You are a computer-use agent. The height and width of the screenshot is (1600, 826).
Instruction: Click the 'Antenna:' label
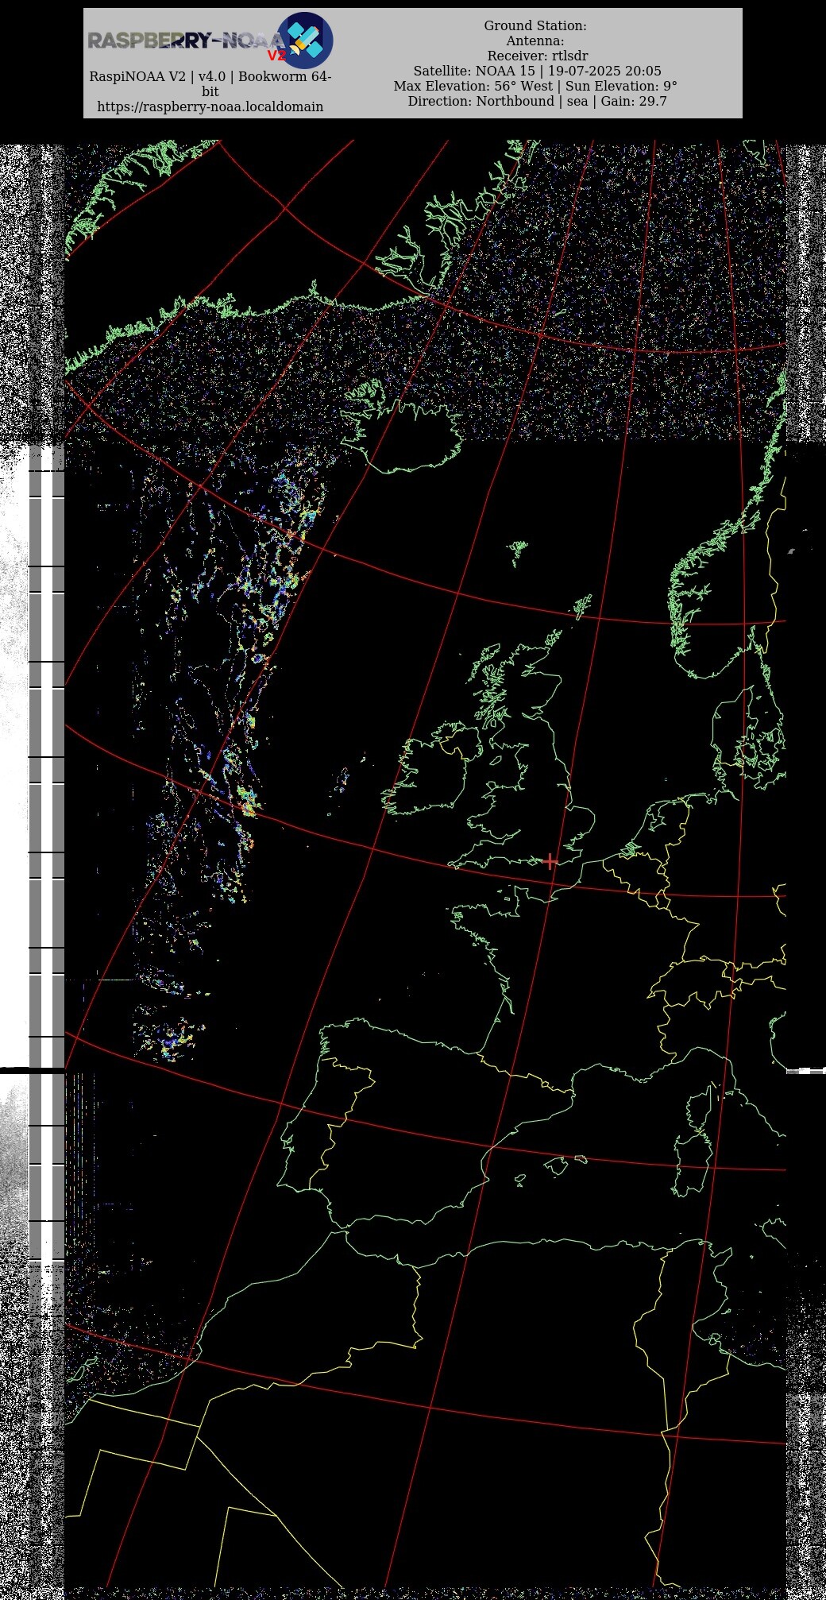pyautogui.click(x=535, y=41)
